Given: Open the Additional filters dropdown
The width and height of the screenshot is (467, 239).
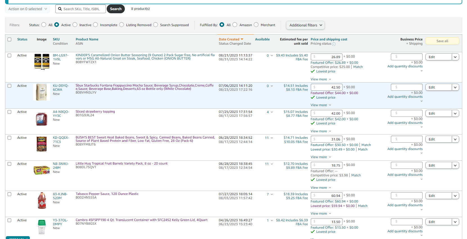Looking at the screenshot, I should point(305,25).
